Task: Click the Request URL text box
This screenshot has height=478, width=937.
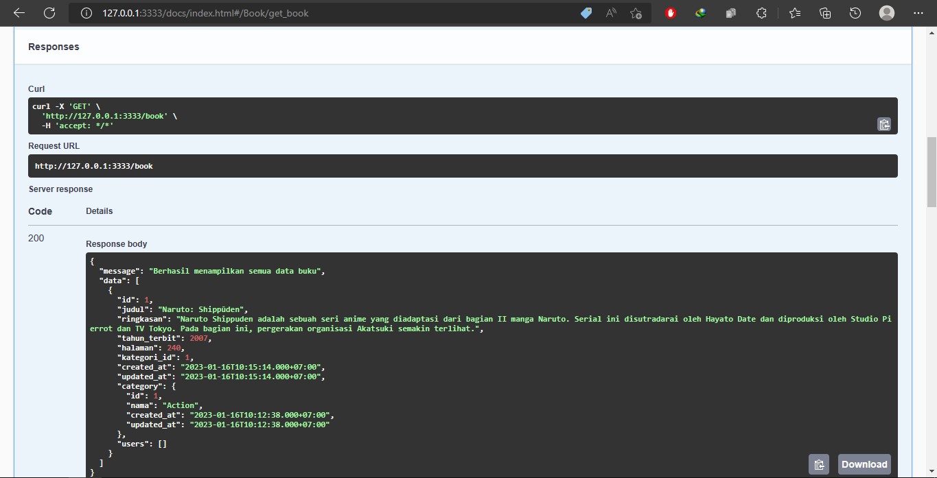Action: pos(462,166)
